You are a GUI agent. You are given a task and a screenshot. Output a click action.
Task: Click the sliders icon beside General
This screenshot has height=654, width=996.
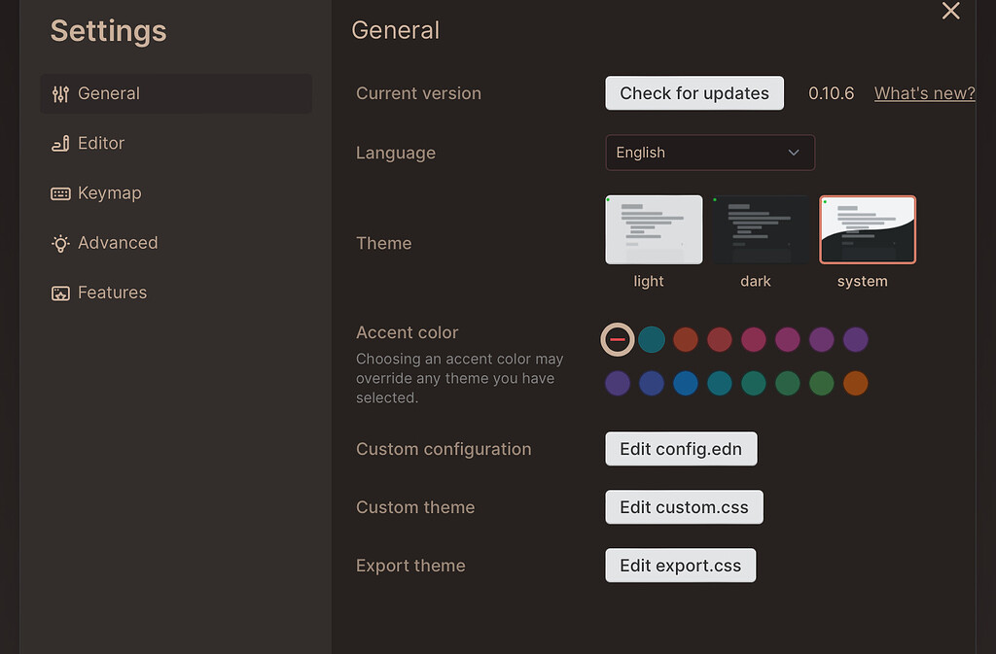59,93
